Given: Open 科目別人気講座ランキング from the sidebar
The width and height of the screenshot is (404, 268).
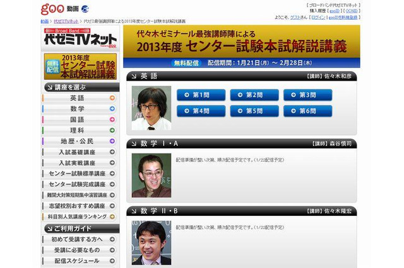Looking at the screenshot, I should [x=79, y=216].
